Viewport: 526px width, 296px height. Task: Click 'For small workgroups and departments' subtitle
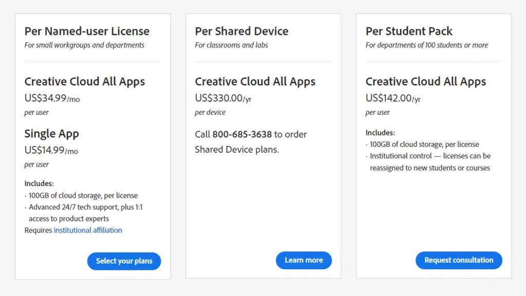[x=84, y=45]
